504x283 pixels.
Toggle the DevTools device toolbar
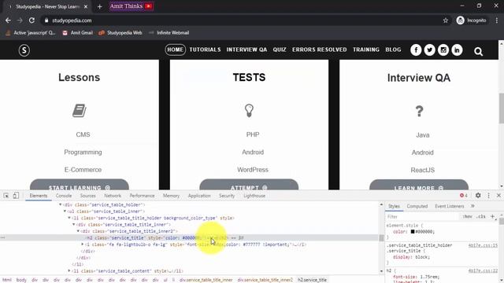(x=16, y=196)
